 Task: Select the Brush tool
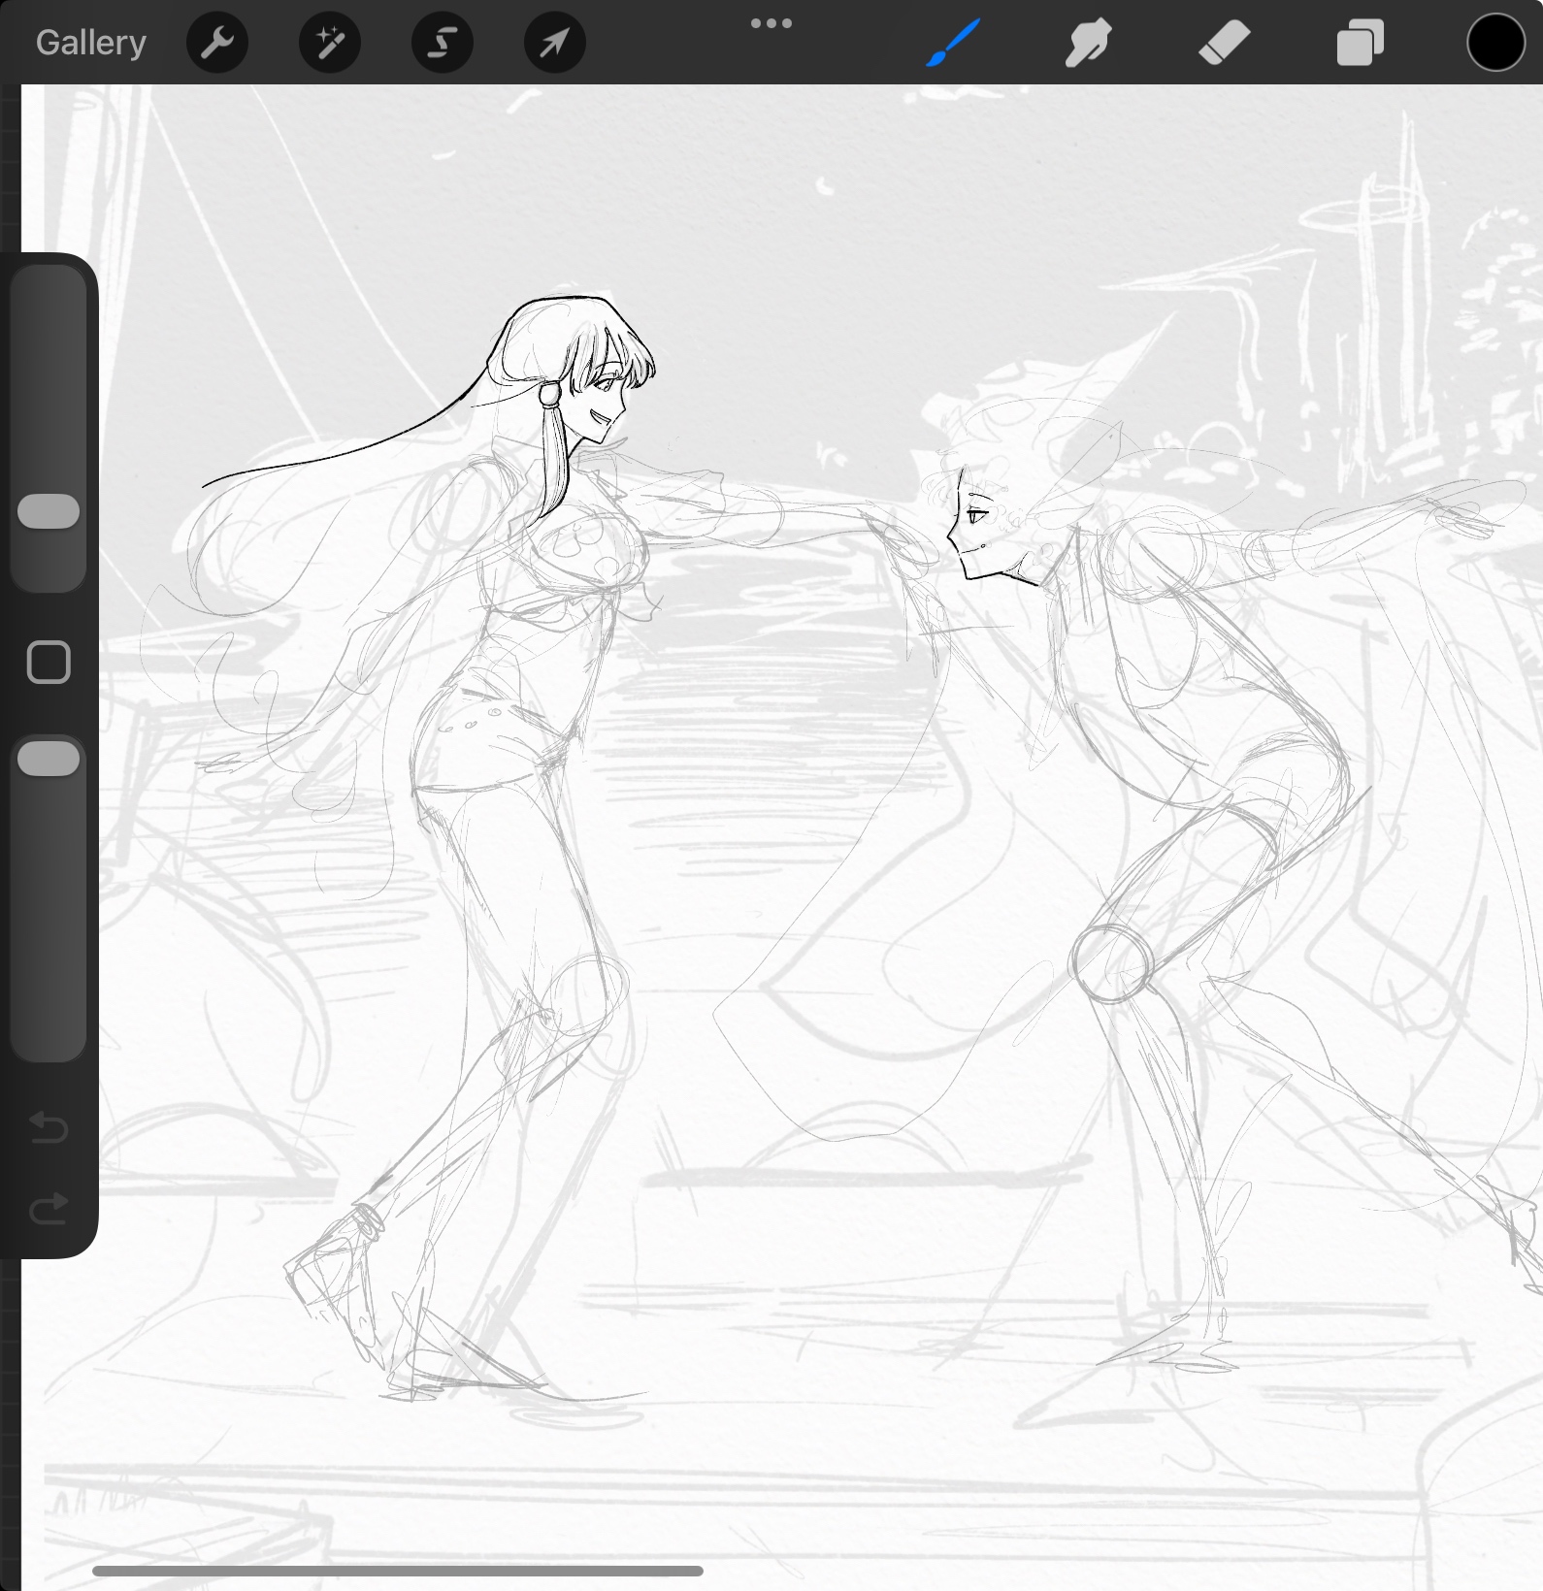[953, 43]
